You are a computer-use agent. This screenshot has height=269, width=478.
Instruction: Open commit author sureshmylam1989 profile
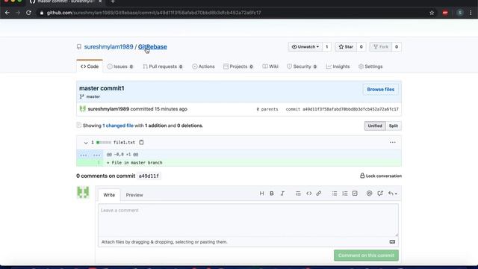tap(108, 109)
